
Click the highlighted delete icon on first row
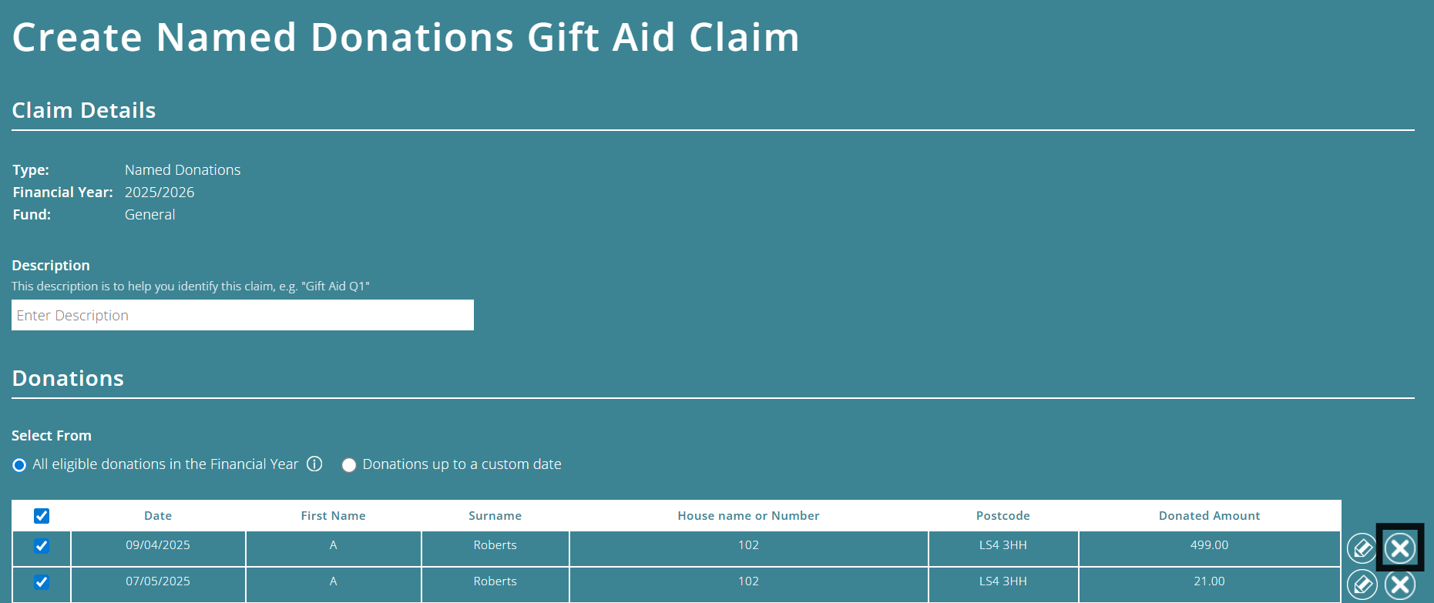click(1400, 548)
